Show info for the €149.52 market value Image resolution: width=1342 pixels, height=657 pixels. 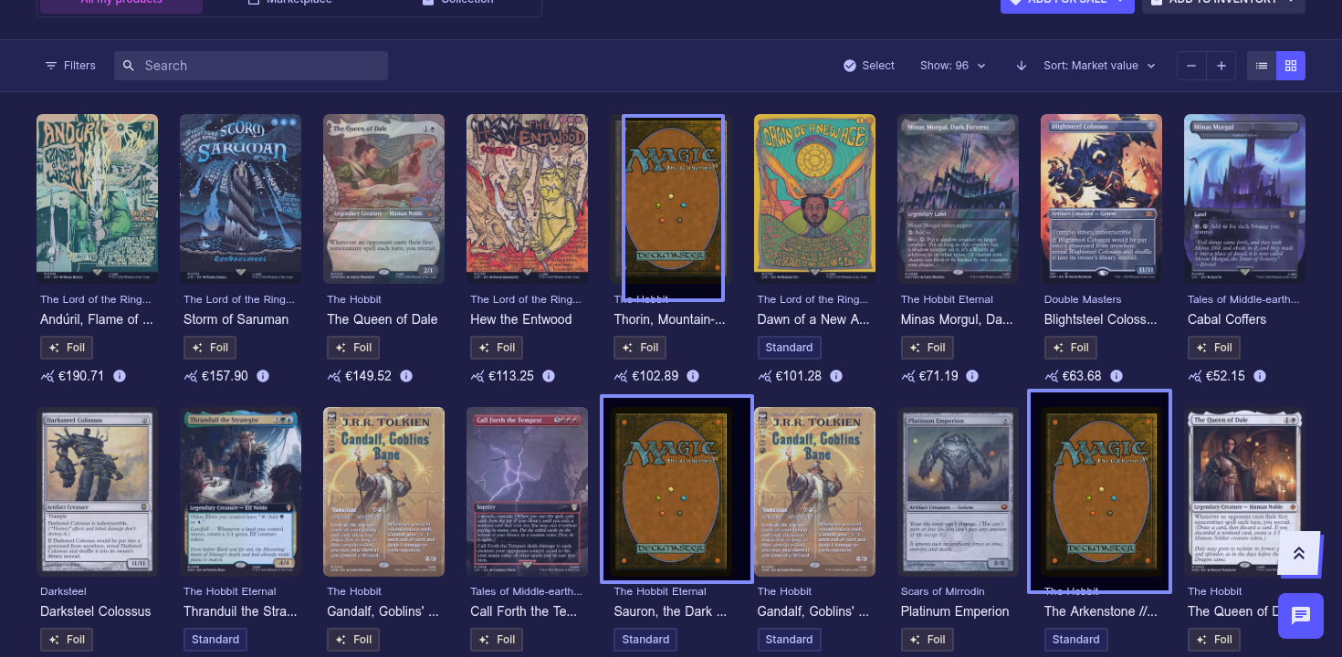406,376
